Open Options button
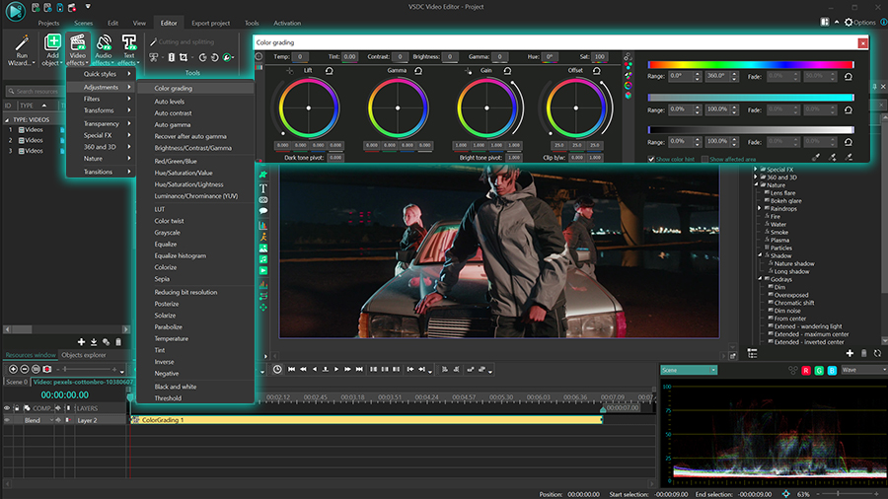This screenshot has height=499, width=888. click(x=859, y=23)
